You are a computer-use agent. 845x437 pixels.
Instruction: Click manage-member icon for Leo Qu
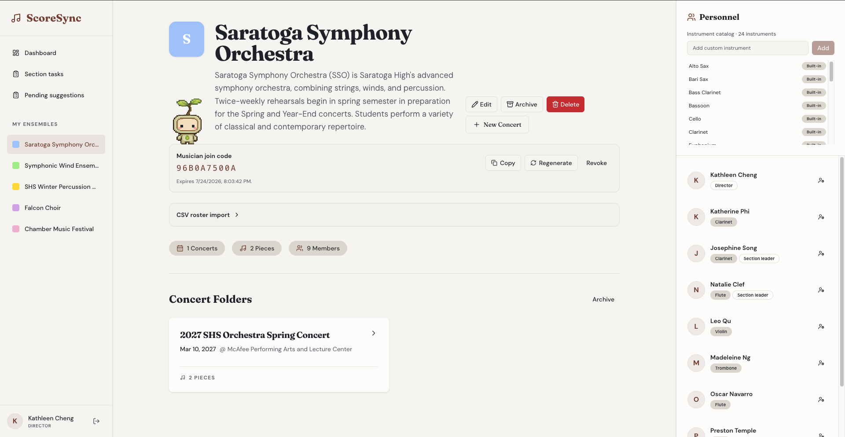tap(821, 327)
